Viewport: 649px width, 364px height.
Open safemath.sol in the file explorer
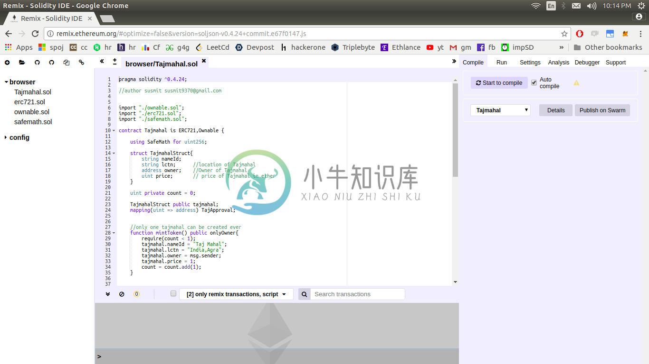(x=33, y=122)
